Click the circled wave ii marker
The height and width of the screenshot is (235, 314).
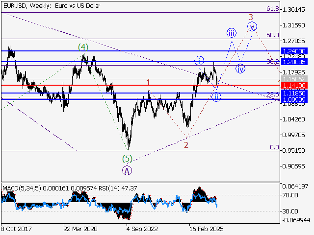point(216,96)
